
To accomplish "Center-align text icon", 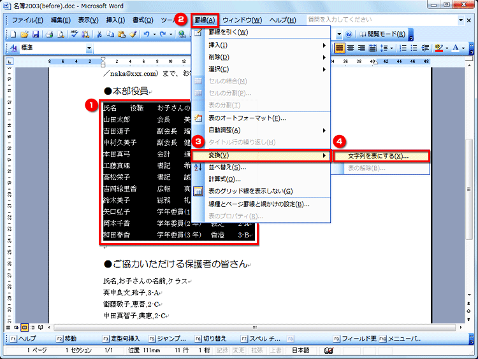I will click(351, 48).
